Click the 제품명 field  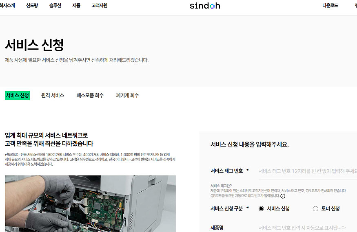308,228
